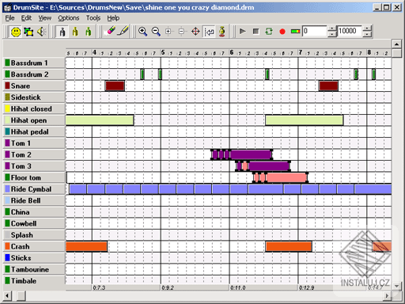This screenshot has width=405, height=304.
Task: Select the Tom 2 track label
Action: 34,154
